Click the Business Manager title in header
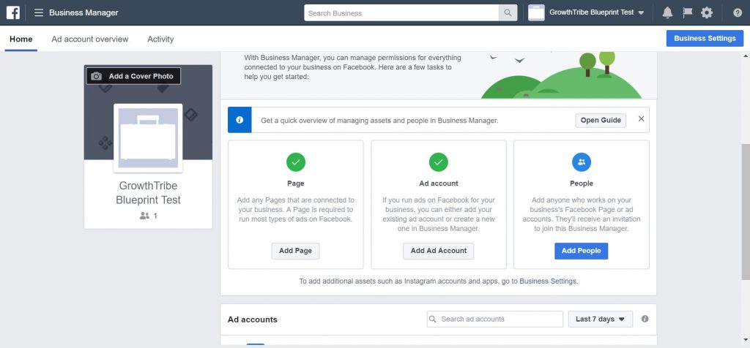Viewport: 750px width, 348px height. 83,13
